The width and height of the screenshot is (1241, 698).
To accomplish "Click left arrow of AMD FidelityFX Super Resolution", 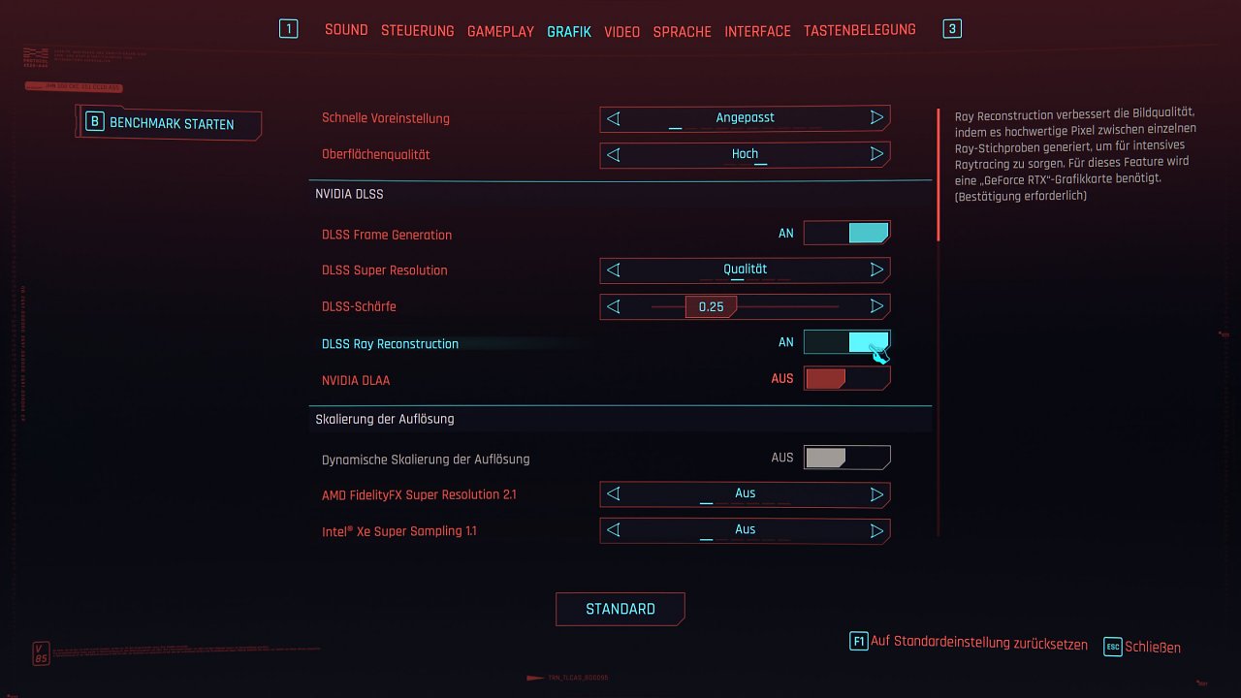I will pos(613,494).
